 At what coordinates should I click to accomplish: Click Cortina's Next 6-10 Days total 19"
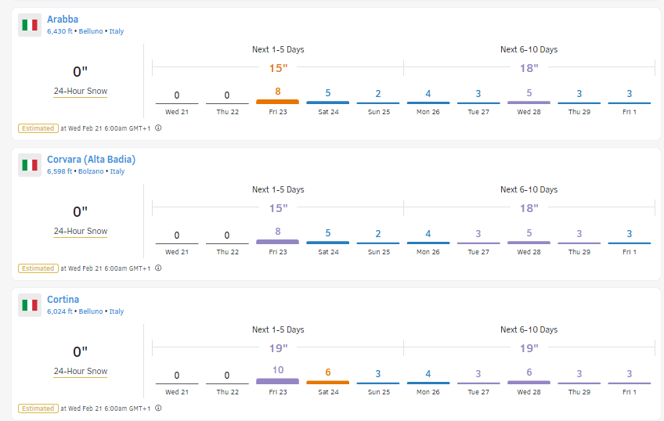[529, 348]
